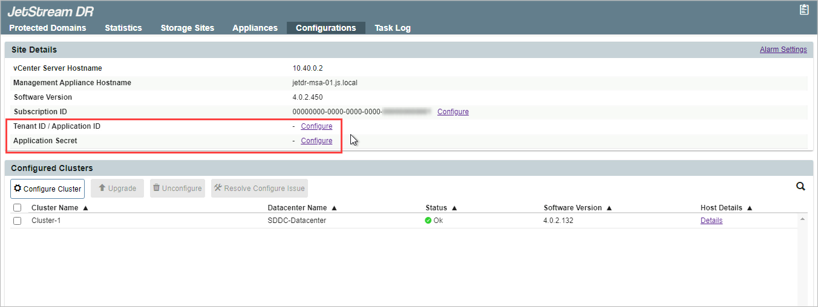This screenshot has width=818, height=307.
Task: Check the Cluster-1 row checkbox
Action: tap(18, 221)
